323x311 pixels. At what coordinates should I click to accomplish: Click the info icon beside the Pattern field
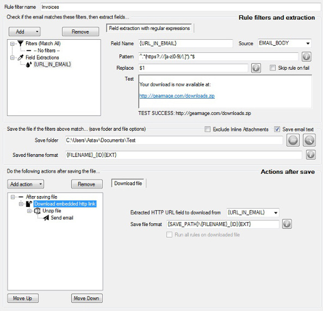pyautogui.click(x=307, y=56)
